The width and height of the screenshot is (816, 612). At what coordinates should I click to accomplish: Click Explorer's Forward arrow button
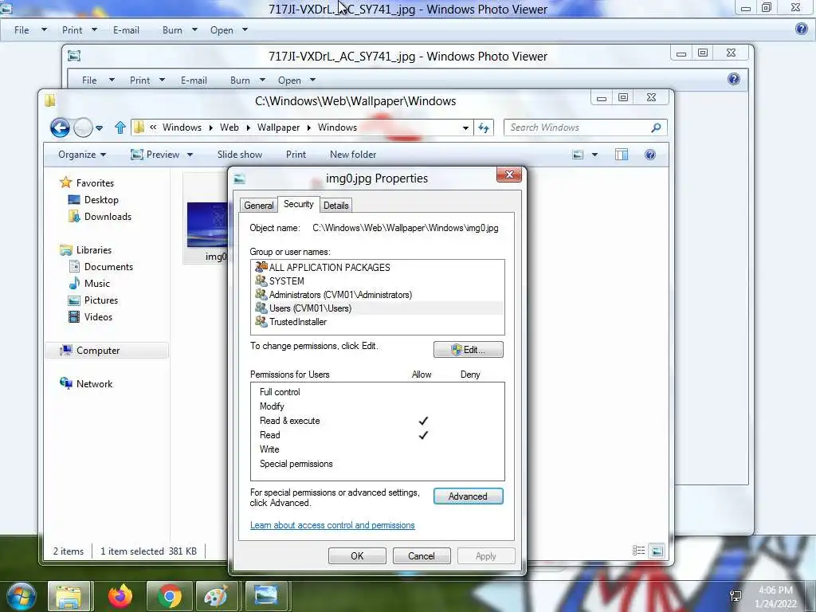tap(83, 127)
